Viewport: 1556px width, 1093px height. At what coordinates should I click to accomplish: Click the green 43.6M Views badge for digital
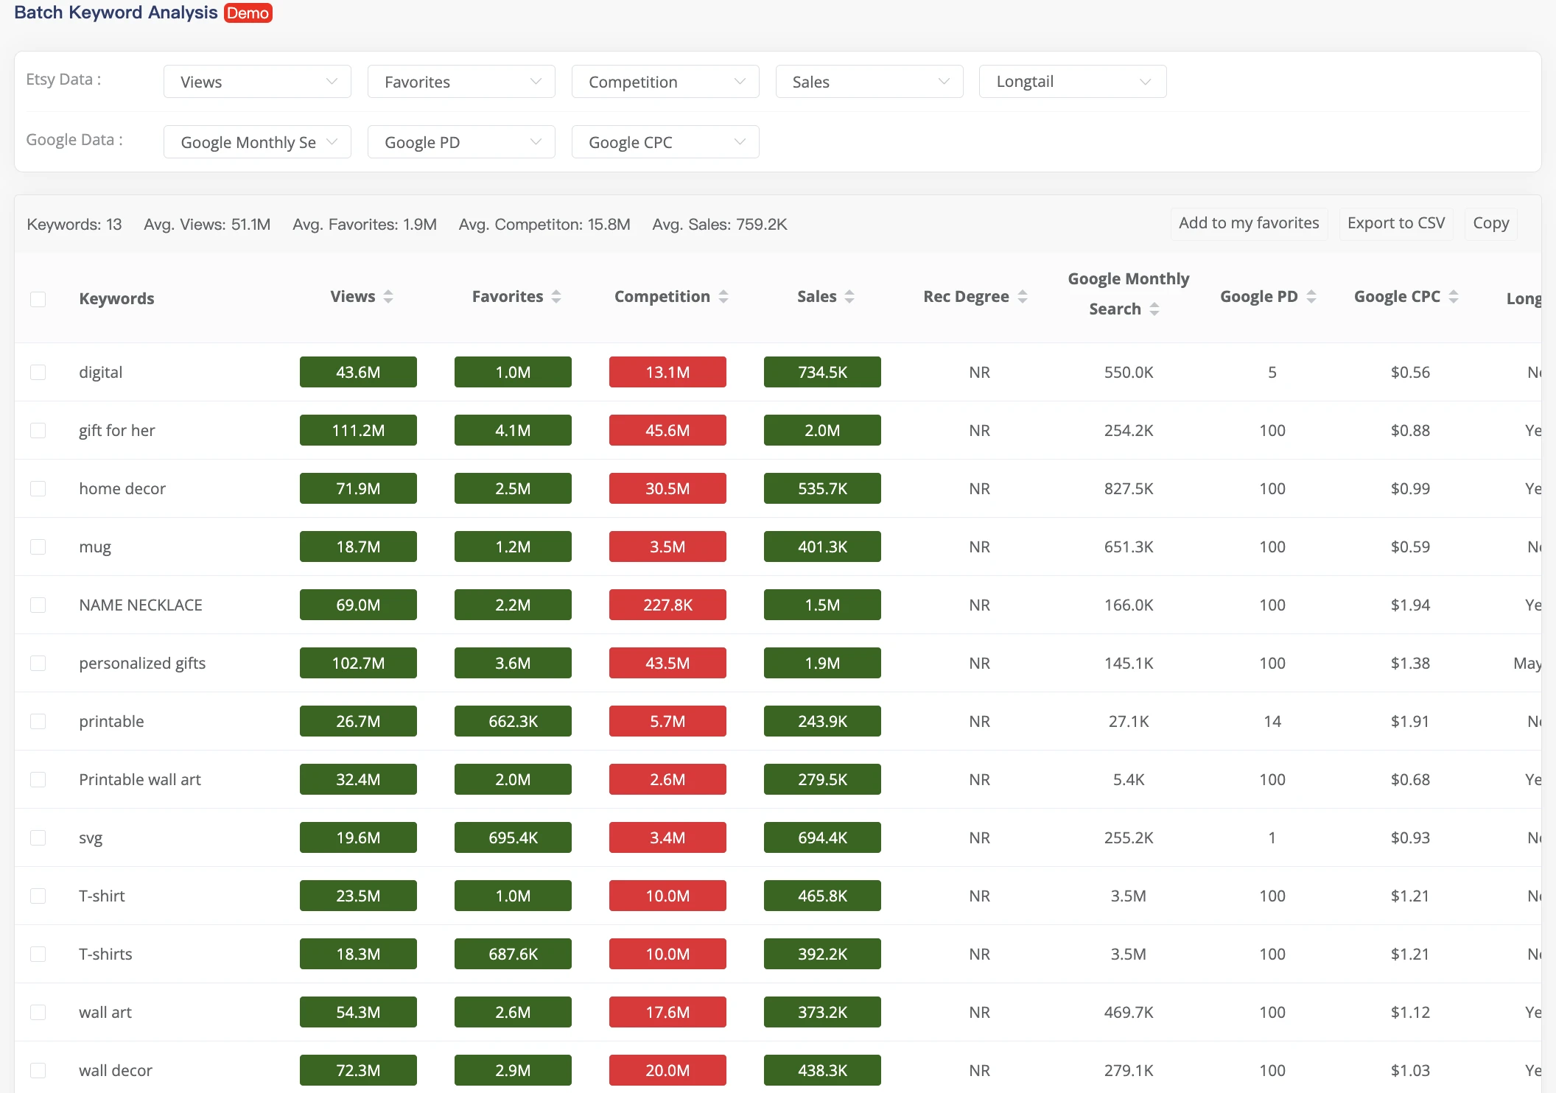[358, 372]
